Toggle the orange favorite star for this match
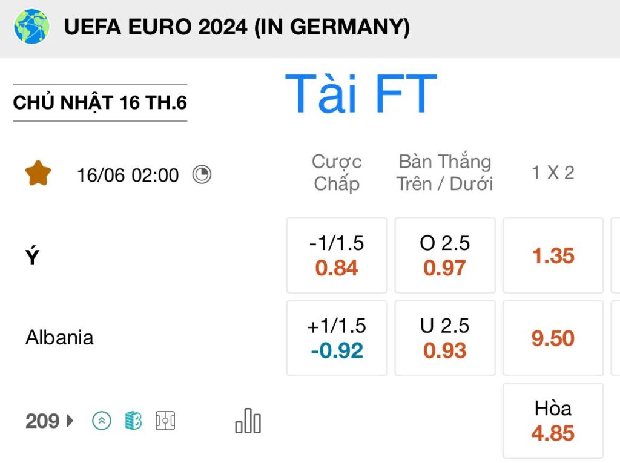The width and height of the screenshot is (620, 463). [38, 173]
